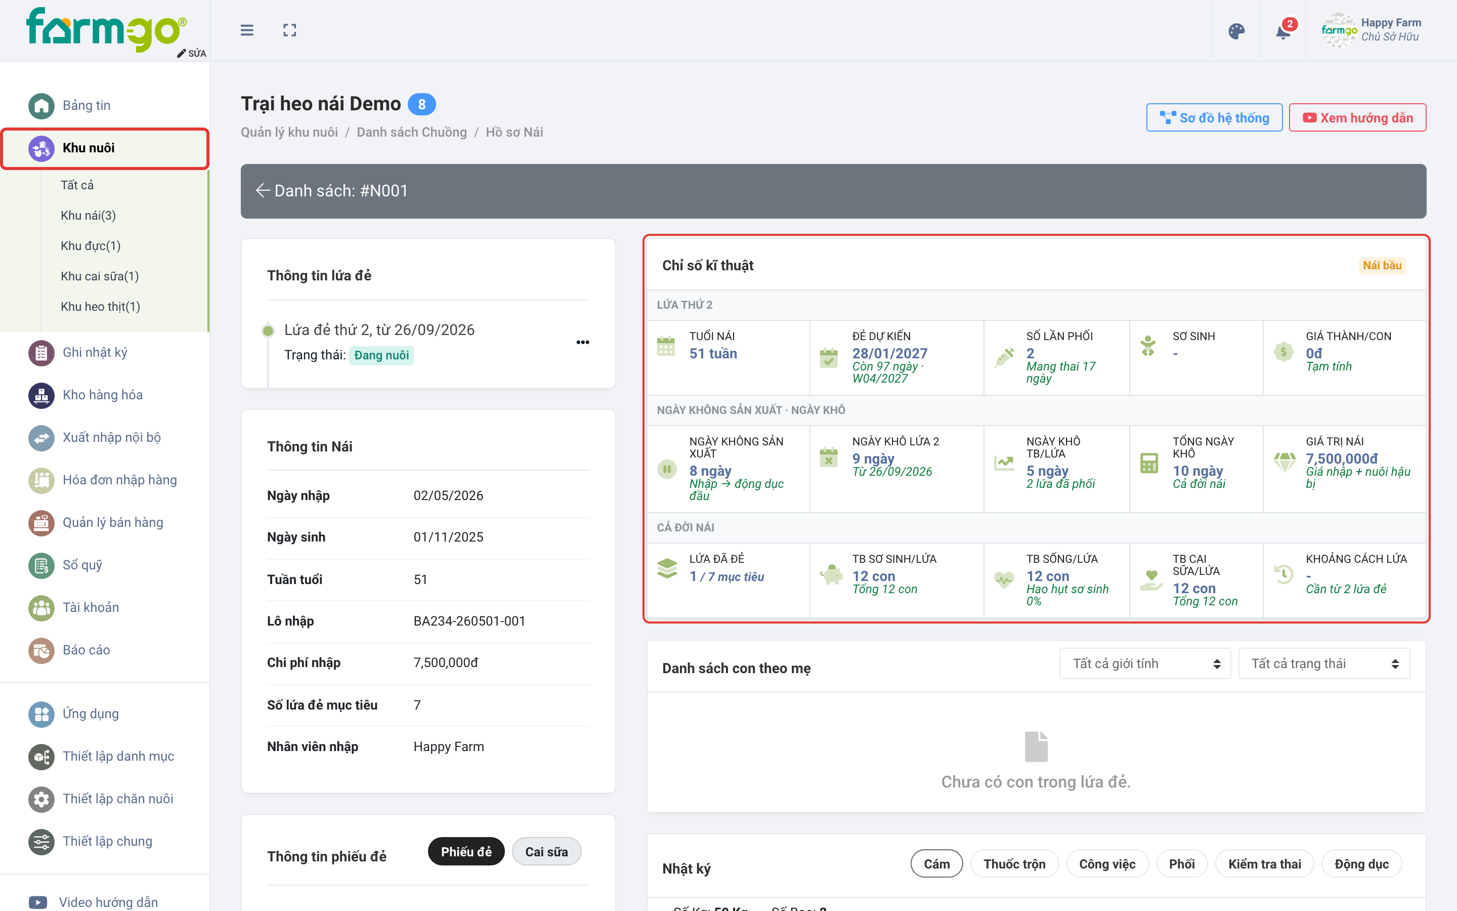Select Khu đực(1) submenu item
This screenshot has width=1457, height=911.
pyautogui.click(x=91, y=246)
